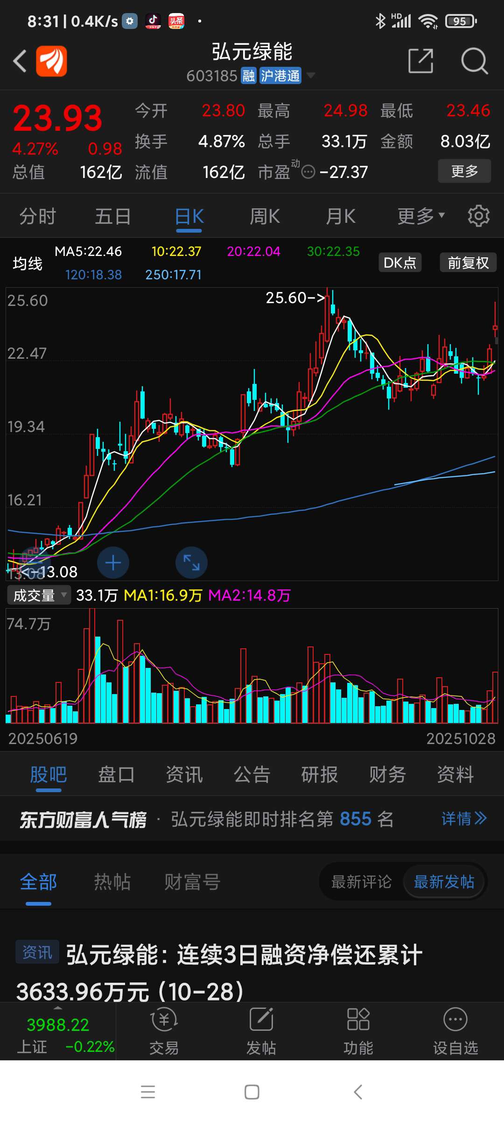Tap the MA5:22.46 value
The image size is (504, 1121).
88,251
